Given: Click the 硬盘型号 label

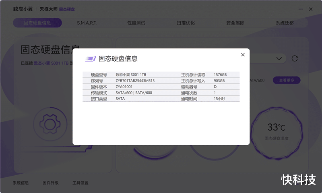Looking at the screenshot, I should [x=99, y=75].
